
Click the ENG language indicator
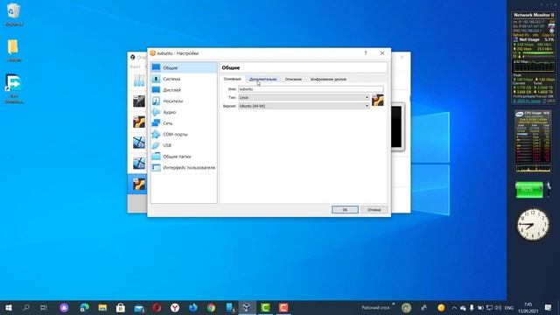[508, 308]
